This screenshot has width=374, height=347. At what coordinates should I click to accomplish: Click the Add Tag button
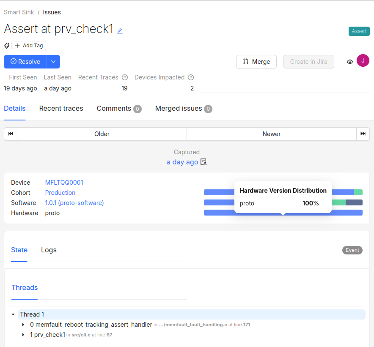29,46
